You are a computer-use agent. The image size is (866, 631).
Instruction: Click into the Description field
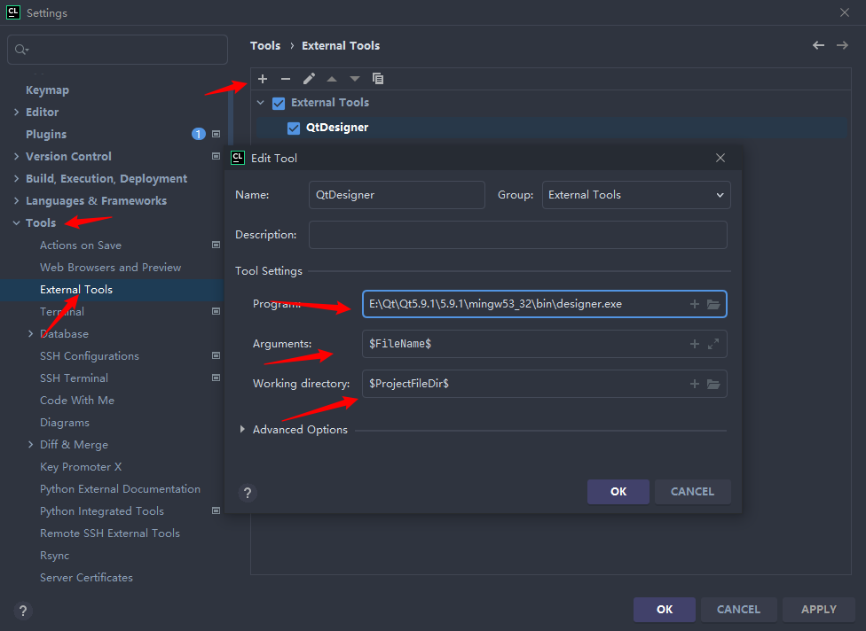(517, 235)
